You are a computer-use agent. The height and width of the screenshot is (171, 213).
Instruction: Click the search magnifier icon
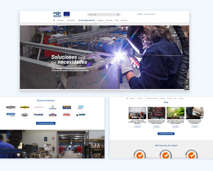coord(118,15)
